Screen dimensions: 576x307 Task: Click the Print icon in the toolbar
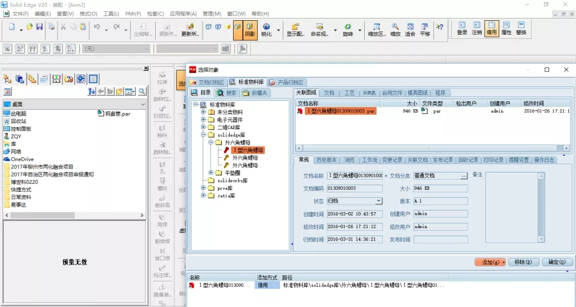tap(52, 27)
